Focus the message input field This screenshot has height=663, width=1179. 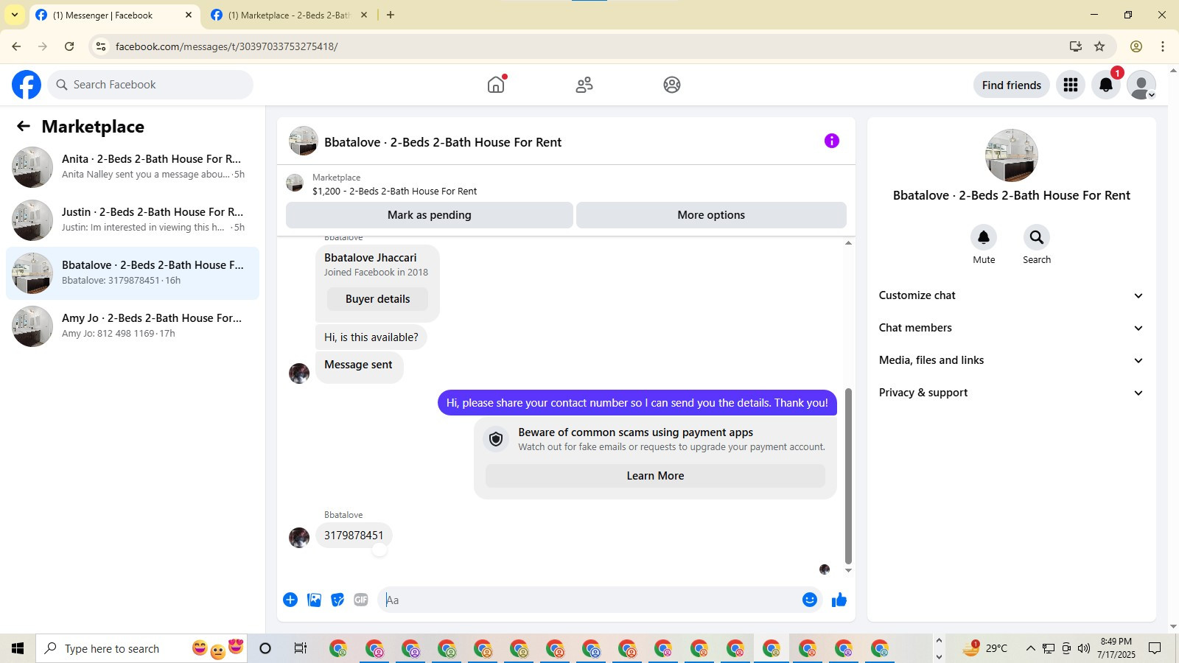pos(589,600)
